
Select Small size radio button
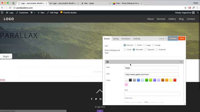pyautogui.click(x=135, y=45)
